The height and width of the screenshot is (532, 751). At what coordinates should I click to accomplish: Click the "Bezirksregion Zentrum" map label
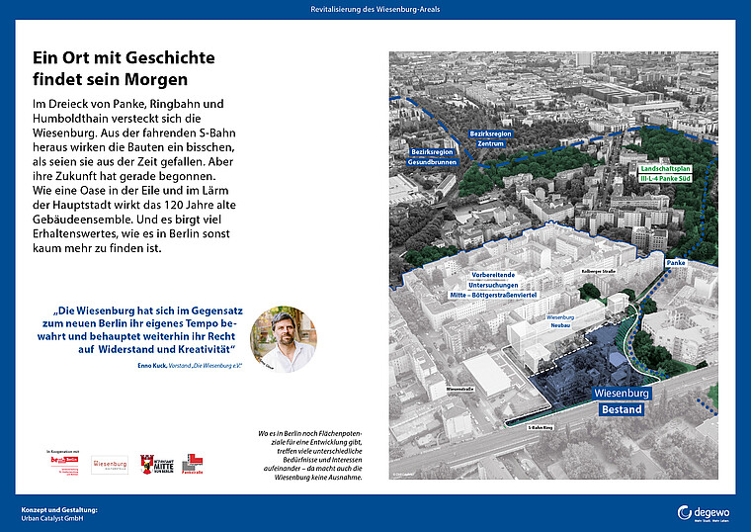pyautogui.click(x=490, y=138)
